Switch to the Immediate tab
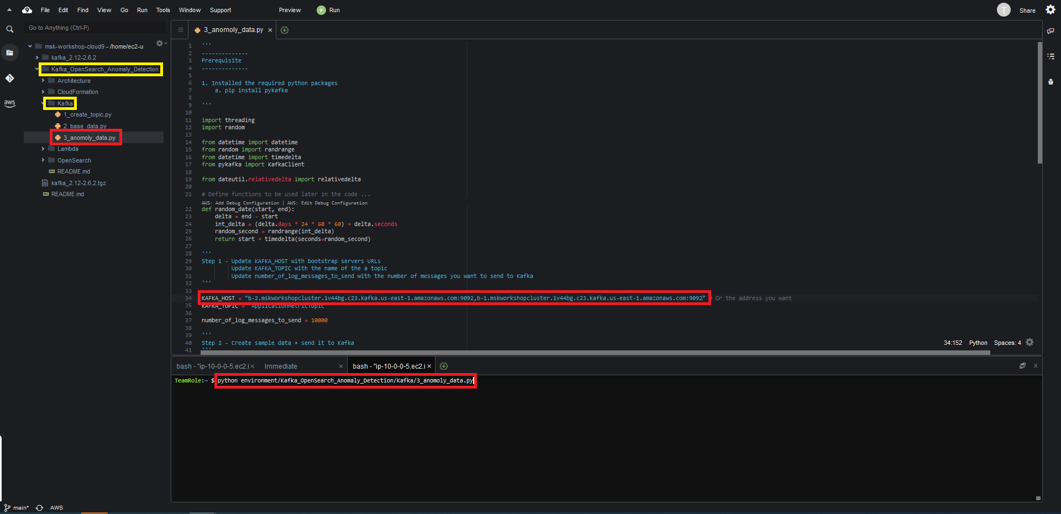 pyautogui.click(x=281, y=366)
